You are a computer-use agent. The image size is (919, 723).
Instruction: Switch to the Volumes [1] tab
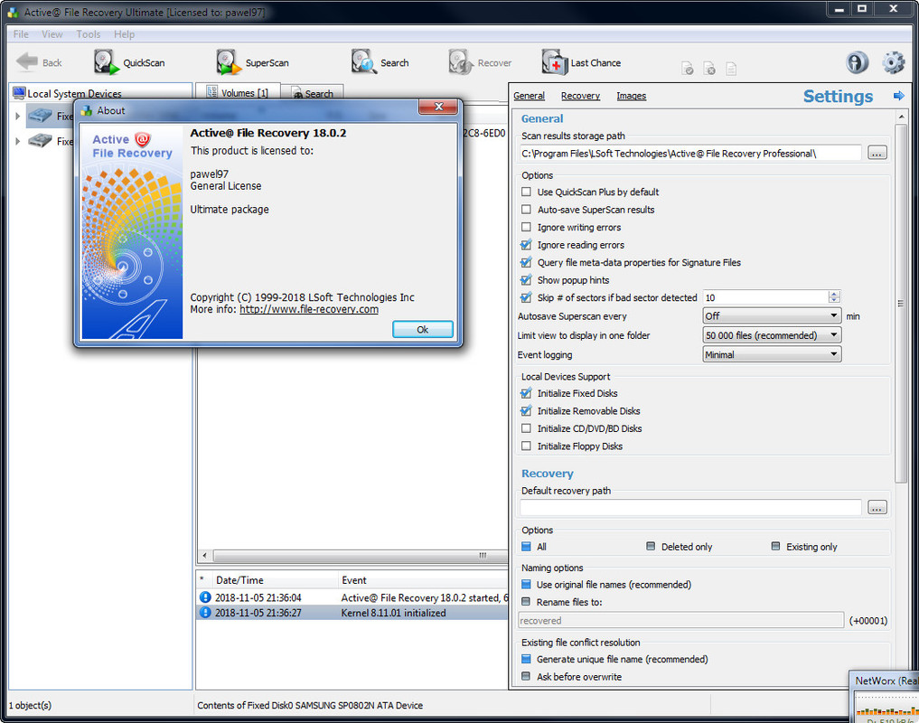238,93
